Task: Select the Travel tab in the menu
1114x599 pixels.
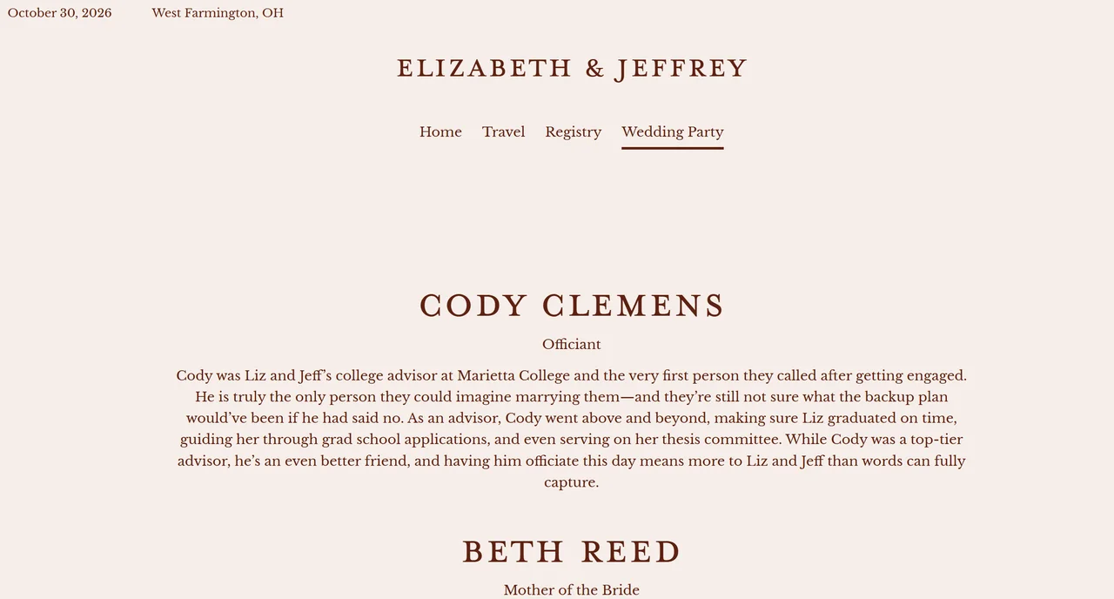Action: click(504, 131)
